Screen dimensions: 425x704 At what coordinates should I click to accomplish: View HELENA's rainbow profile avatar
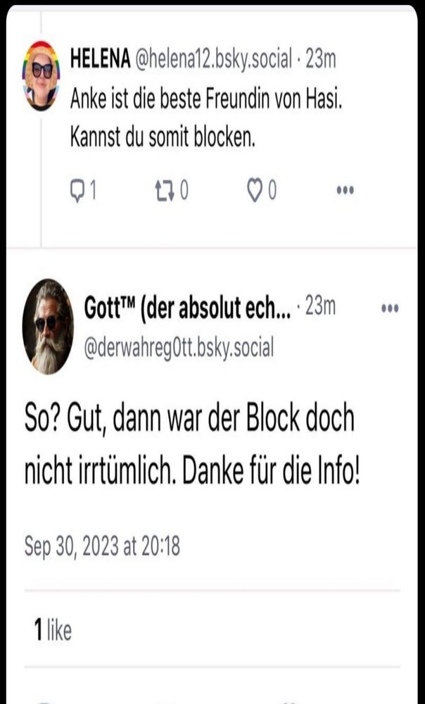coord(41,76)
